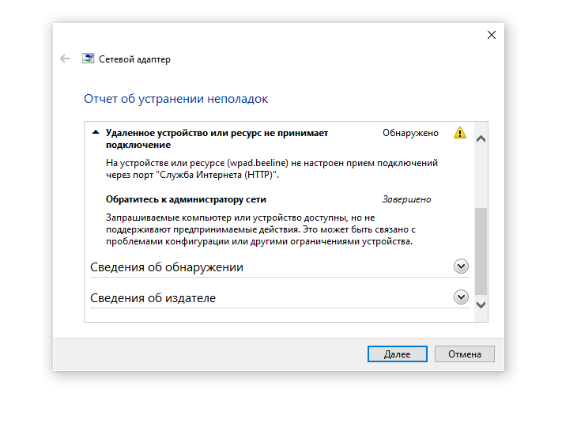
Task: Click the 'Отчет об устранении неполадок' title
Action: [176, 99]
